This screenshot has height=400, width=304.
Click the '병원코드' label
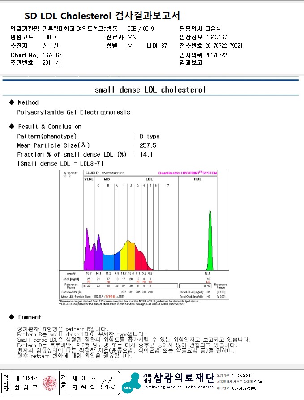tap(21, 37)
